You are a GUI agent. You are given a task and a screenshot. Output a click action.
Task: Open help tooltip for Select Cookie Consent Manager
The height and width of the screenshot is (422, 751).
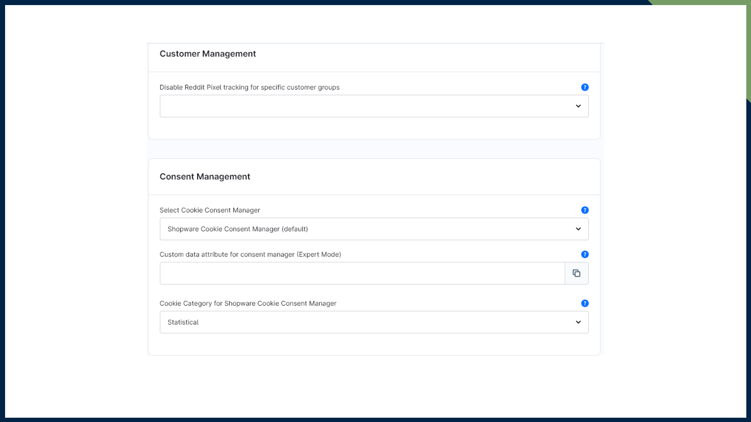(585, 210)
